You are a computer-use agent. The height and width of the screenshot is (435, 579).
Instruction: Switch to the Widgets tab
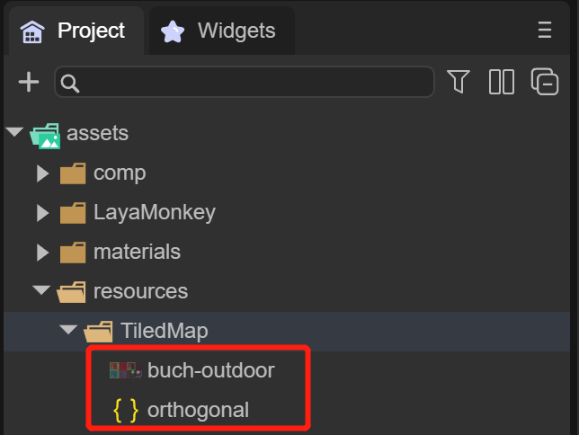click(x=218, y=31)
